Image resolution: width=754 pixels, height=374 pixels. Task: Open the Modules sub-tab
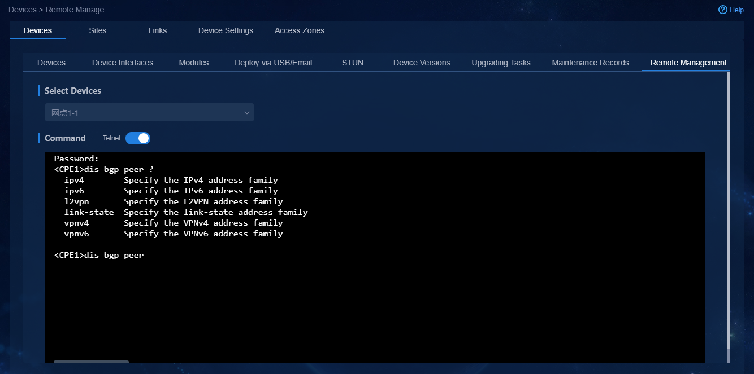point(194,63)
